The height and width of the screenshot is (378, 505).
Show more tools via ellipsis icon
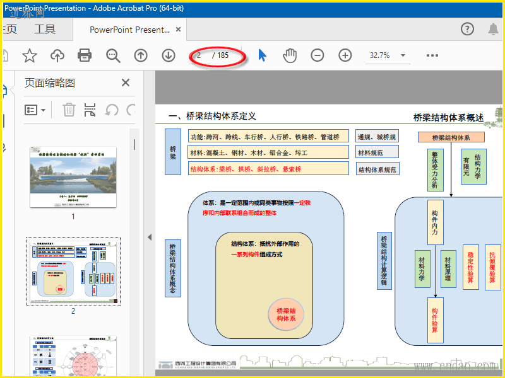click(x=432, y=55)
